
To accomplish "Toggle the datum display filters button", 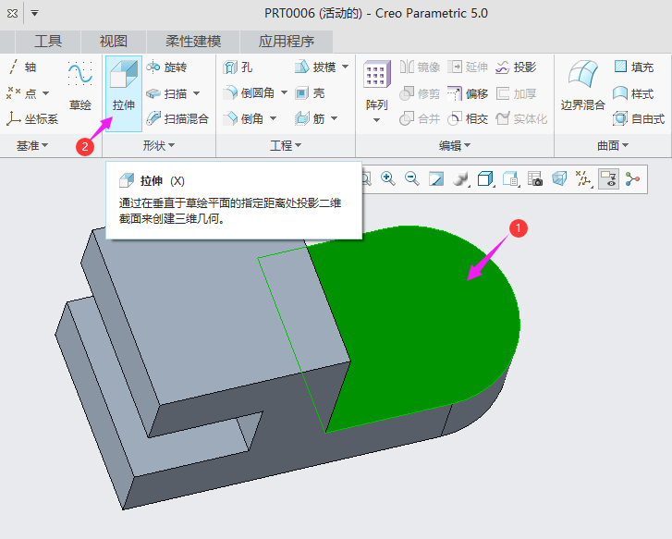I will tap(584, 178).
